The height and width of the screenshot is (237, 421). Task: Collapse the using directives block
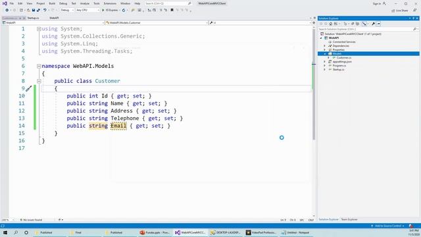point(39,29)
